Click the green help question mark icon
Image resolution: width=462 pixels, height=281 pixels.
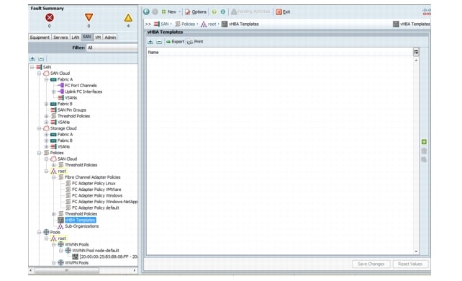pos(214,12)
